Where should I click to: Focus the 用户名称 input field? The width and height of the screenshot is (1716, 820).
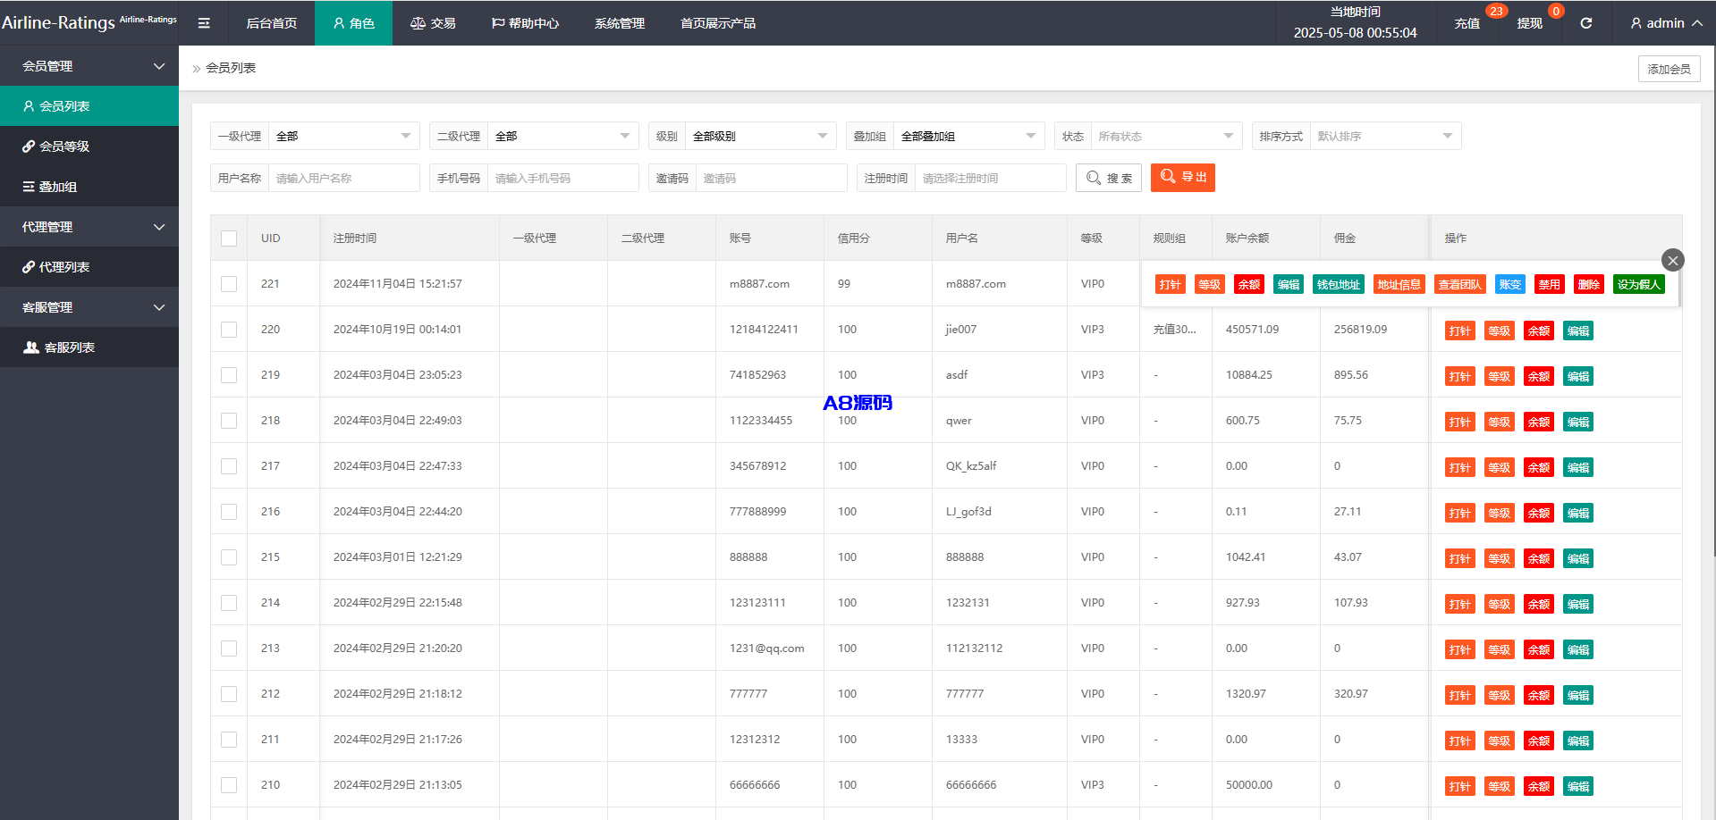point(344,178)
